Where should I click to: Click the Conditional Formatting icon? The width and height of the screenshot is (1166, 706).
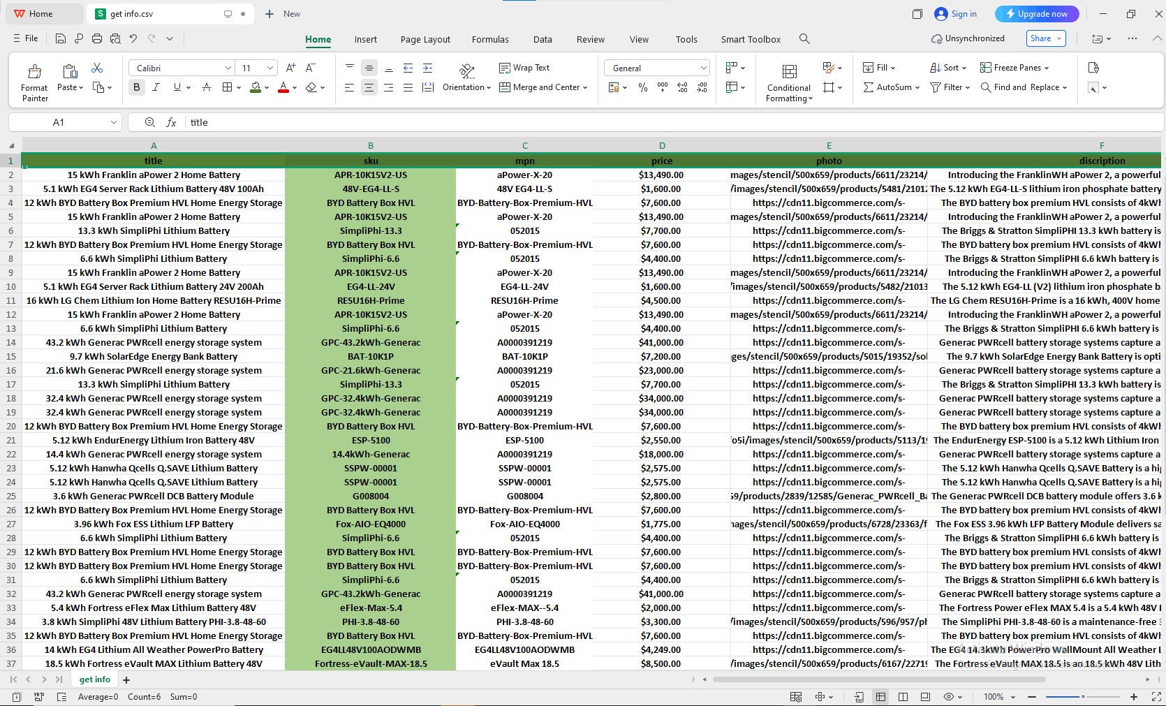[x=789, y=72]
